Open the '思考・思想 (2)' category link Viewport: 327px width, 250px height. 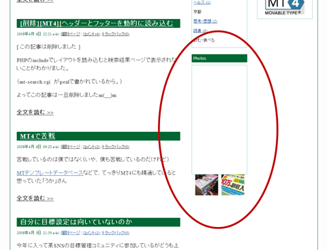pyautogui.click(x=205, y=21)
